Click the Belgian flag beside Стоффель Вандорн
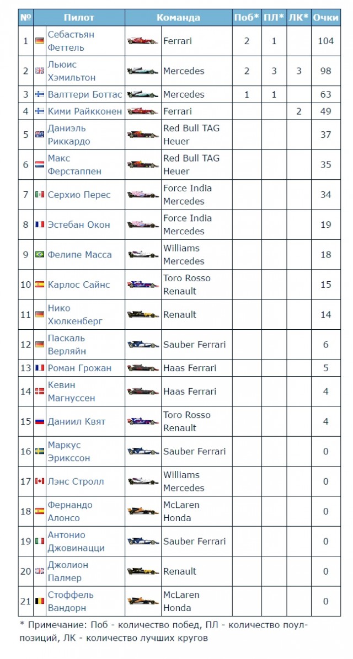Viewport: 353px width, 659px height. (40, 602)
